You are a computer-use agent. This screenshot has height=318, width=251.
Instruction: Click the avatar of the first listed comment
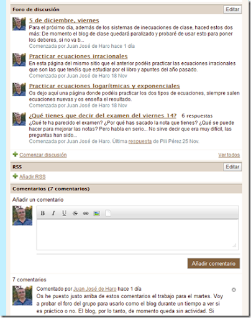(x=22, y=296)
